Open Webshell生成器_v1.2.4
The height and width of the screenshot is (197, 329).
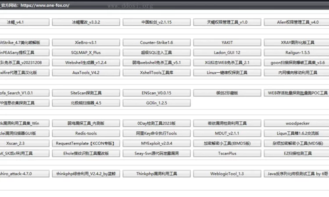pyautogui.click(x=86, y=63)
